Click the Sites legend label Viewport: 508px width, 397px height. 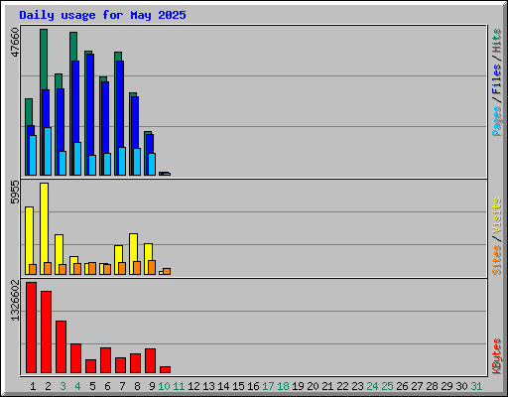point(497,260)
